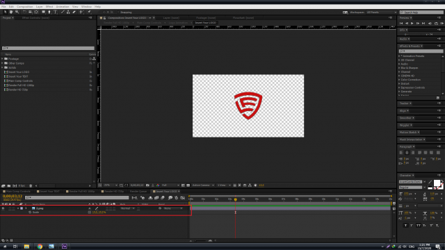445x250 pixels.
Task: Select the Clone Stamp tool
Action: [68, 12]
